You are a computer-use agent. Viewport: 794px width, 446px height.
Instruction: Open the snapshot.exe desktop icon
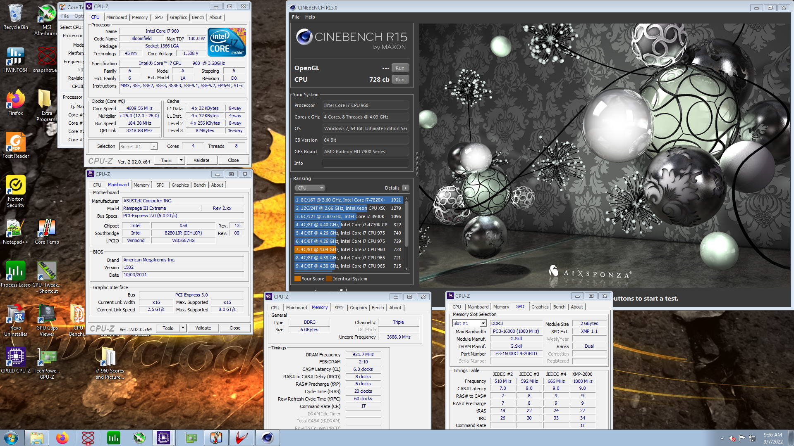46,60
